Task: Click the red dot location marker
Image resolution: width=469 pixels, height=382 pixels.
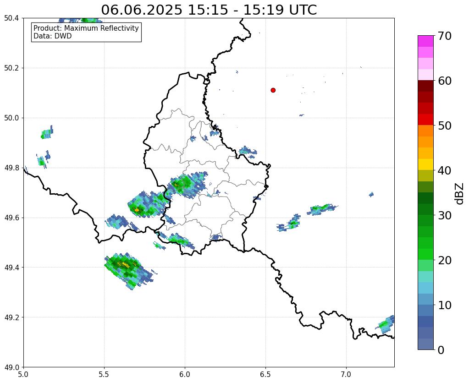Action: (273, 90)
